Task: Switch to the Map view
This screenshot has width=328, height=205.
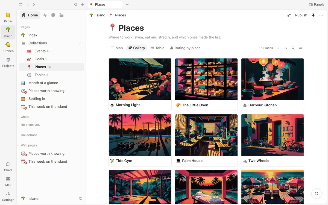Action: point(117,48)
